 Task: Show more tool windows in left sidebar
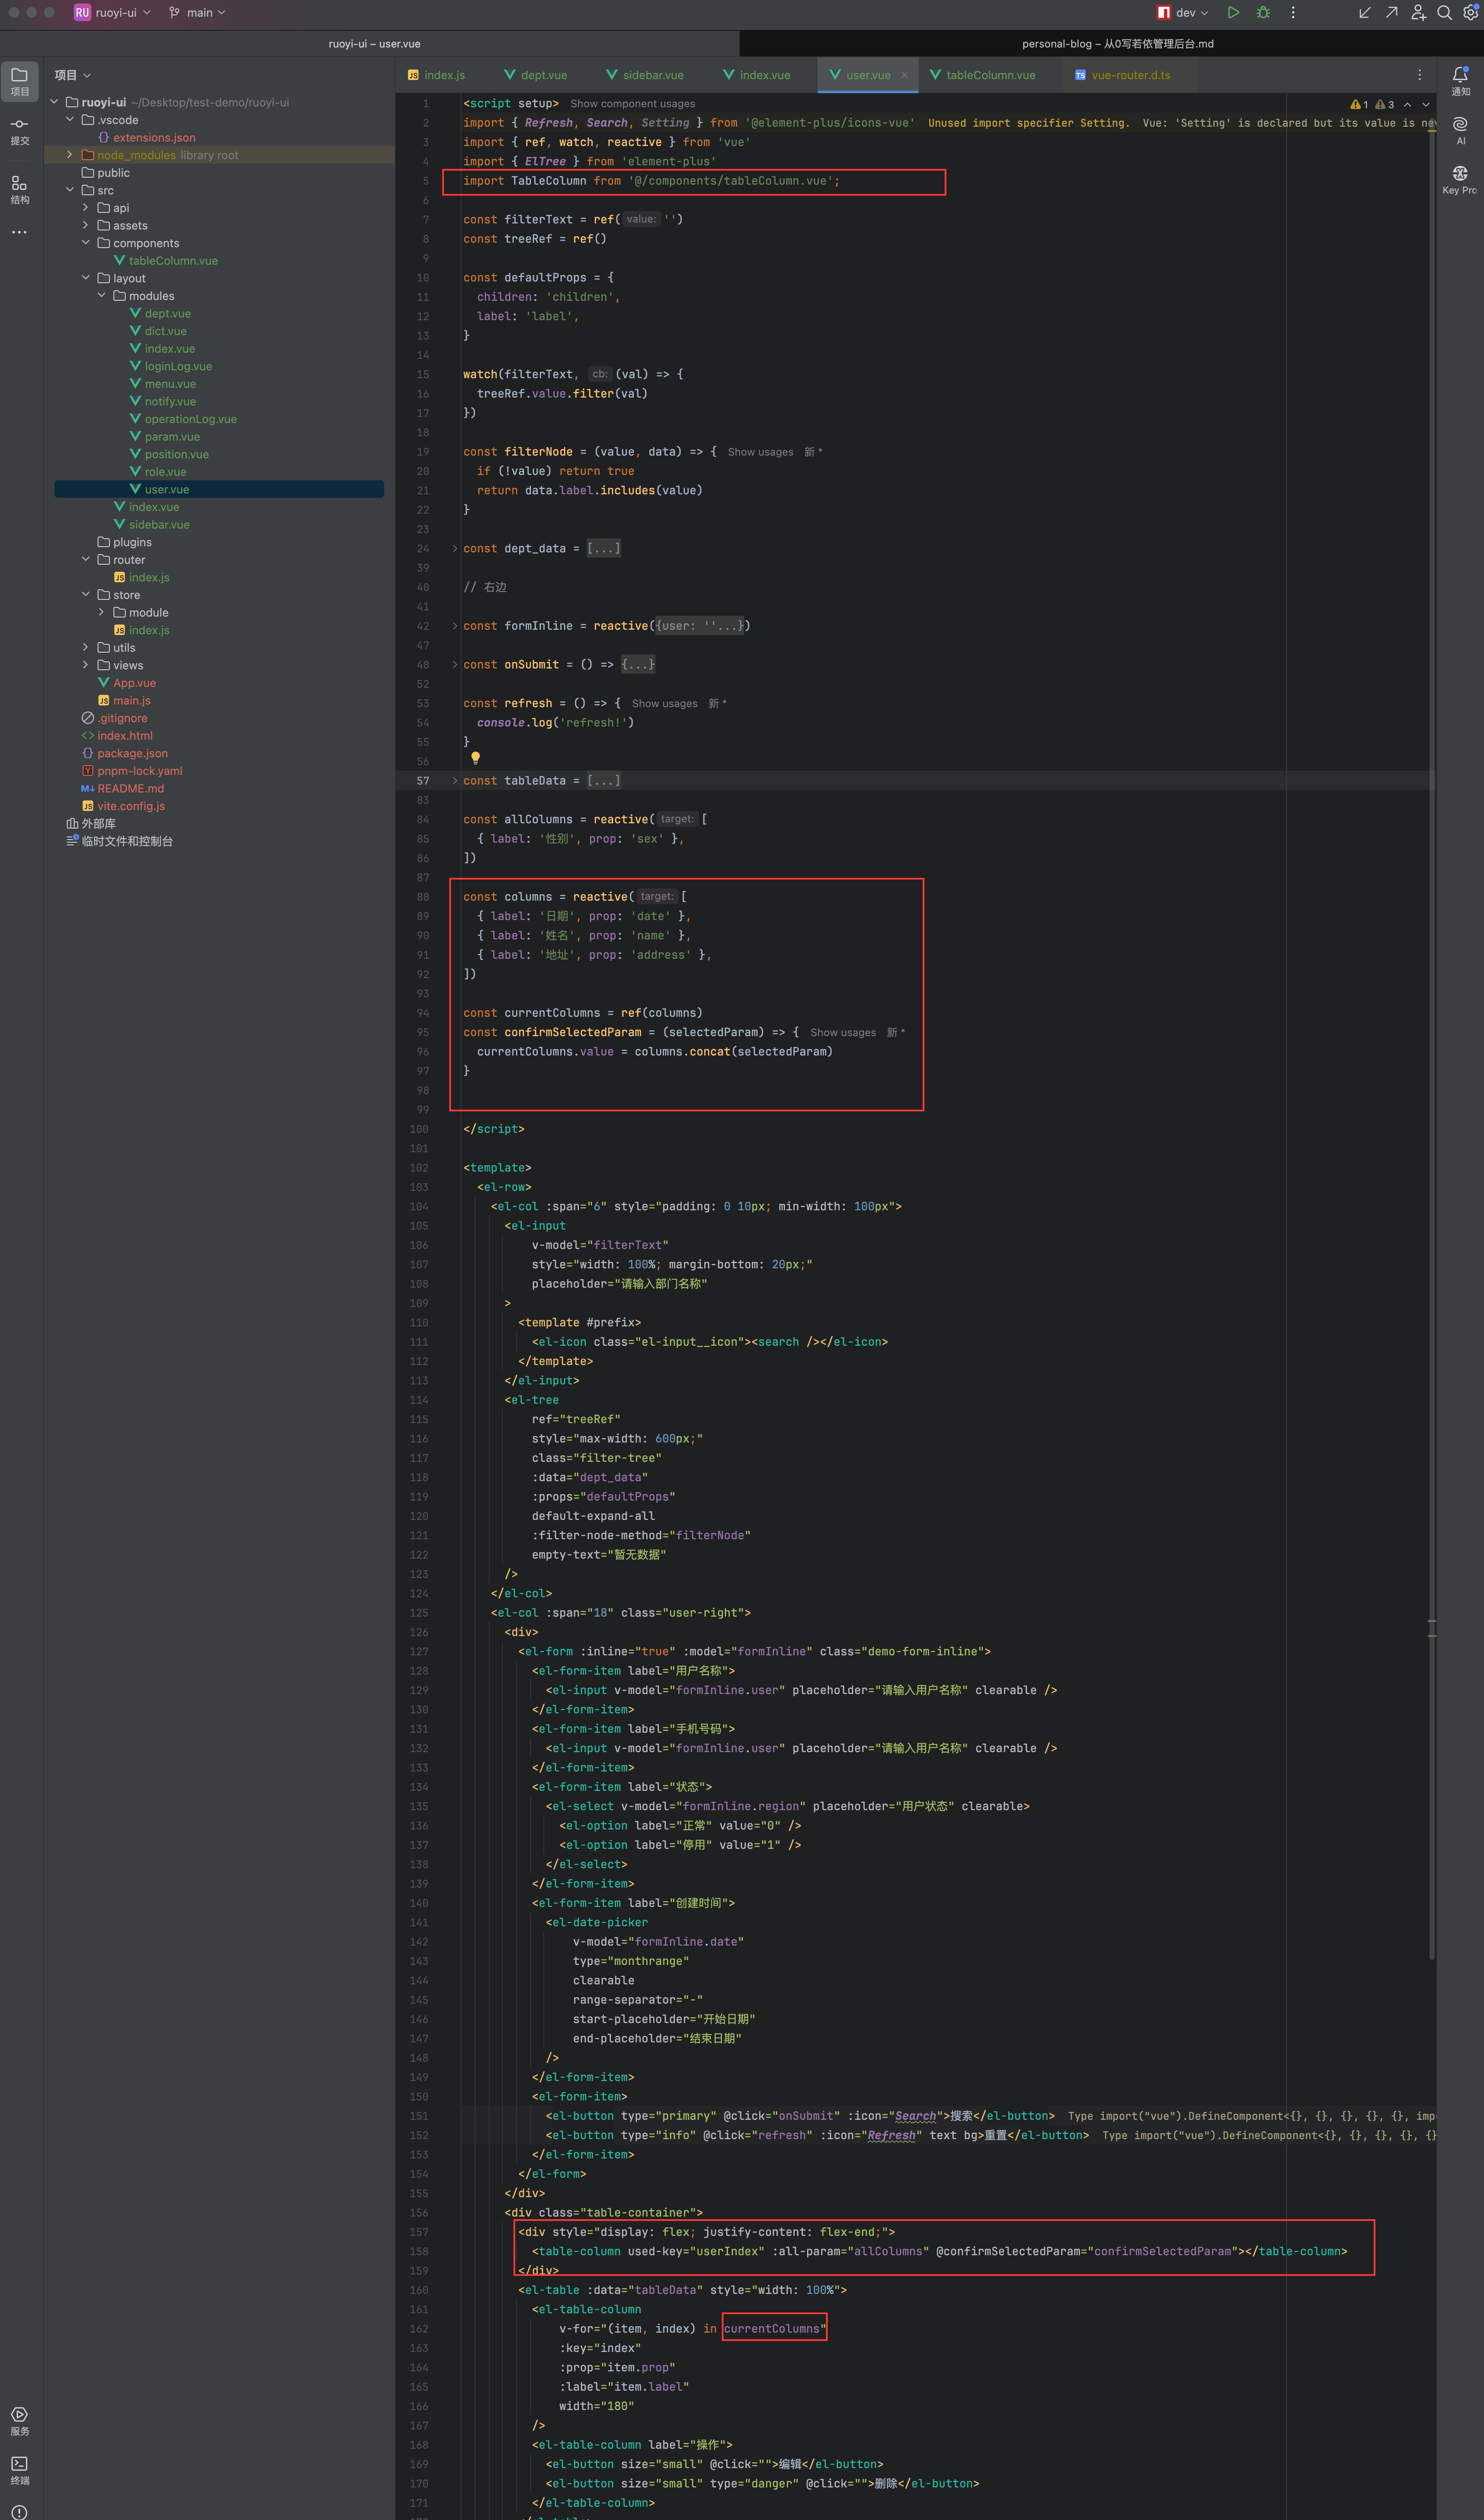coord(20,232)
